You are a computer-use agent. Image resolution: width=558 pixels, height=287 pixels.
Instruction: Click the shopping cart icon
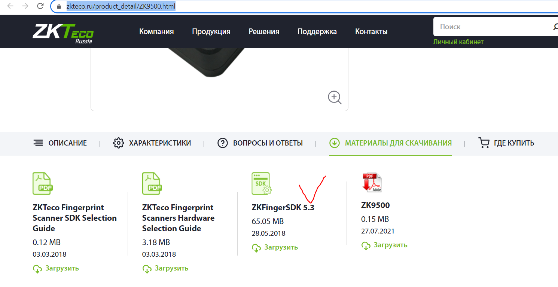pos(484,143)
